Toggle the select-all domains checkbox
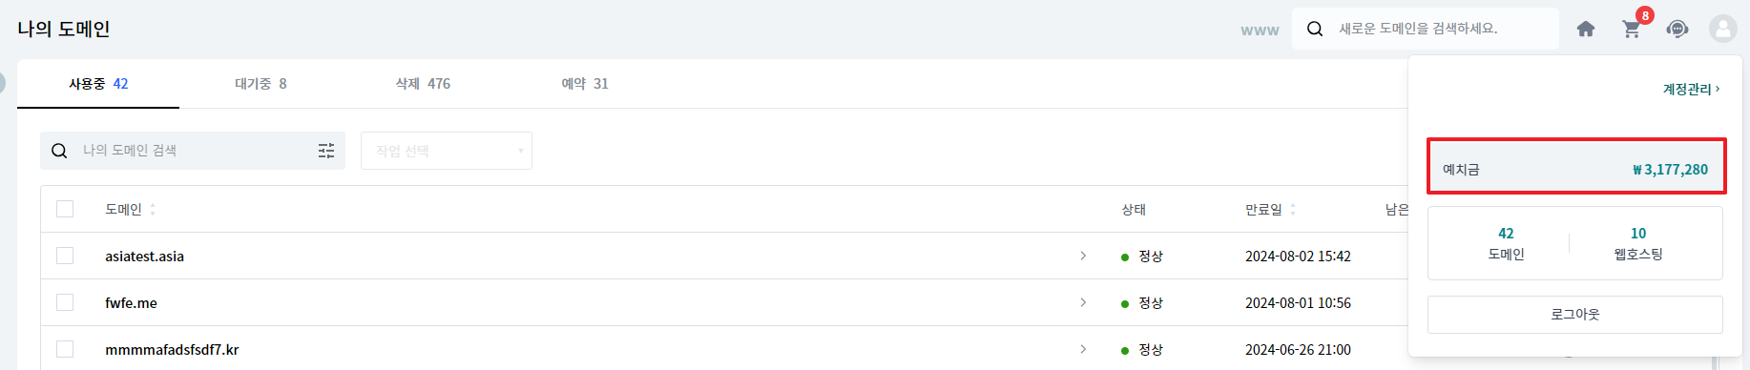The image size is (1750, 370). tap(65, 209)
